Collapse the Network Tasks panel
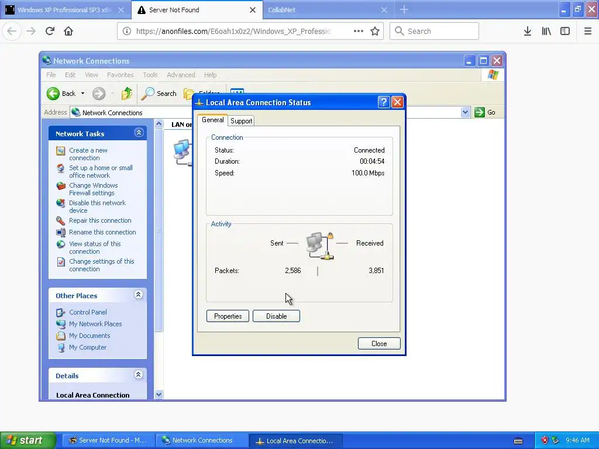Image resolution: width=599 pixels, height=449 pixels. pos(139,133)
